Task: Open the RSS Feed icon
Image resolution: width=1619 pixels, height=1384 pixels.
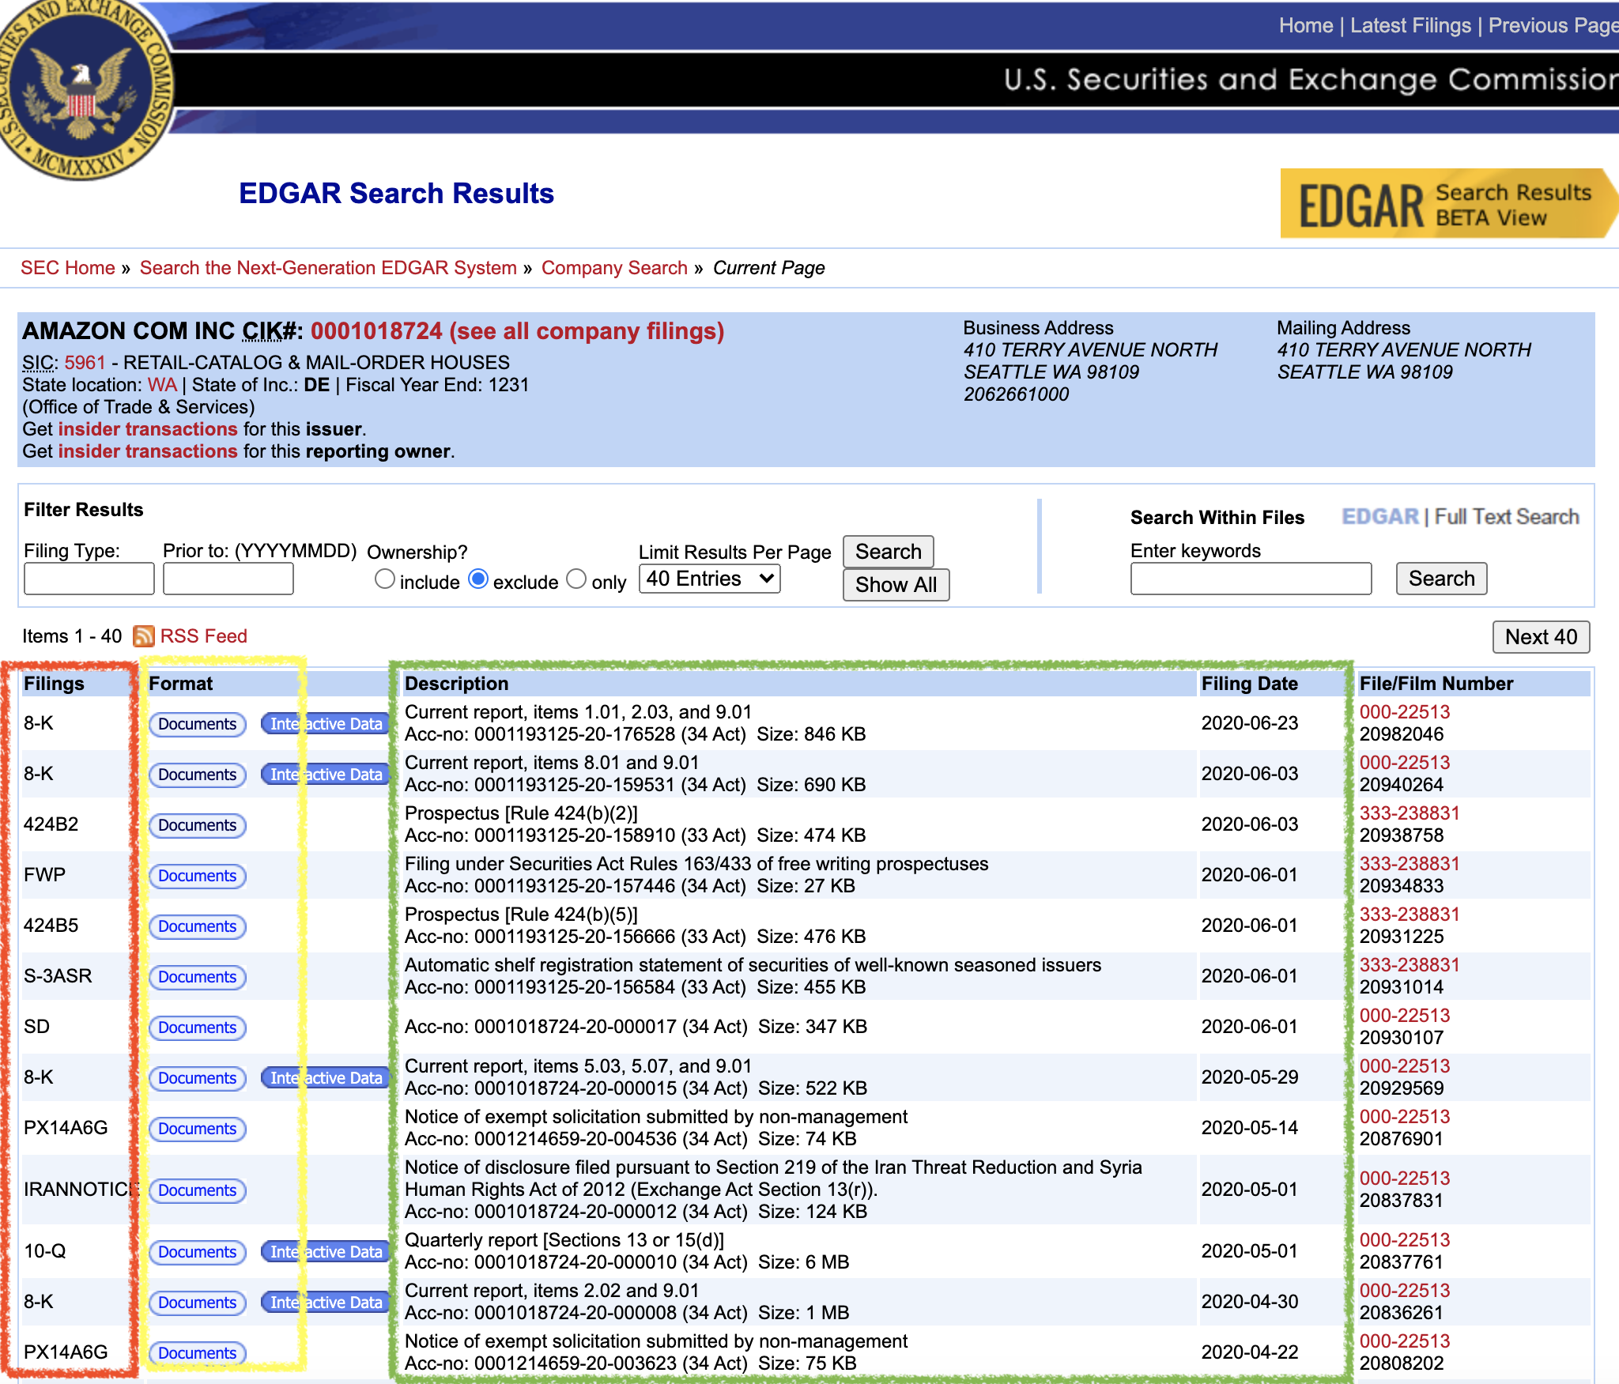Action: coord(143,636)
